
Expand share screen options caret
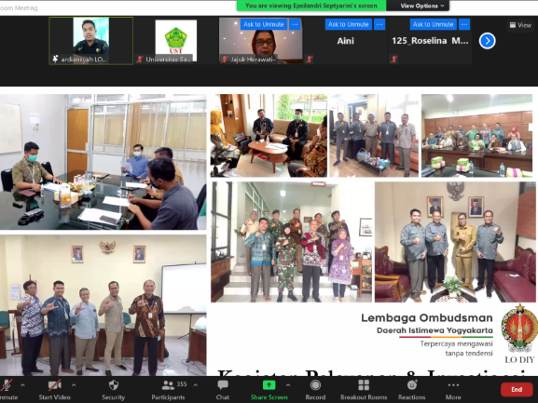pos(288,385)
